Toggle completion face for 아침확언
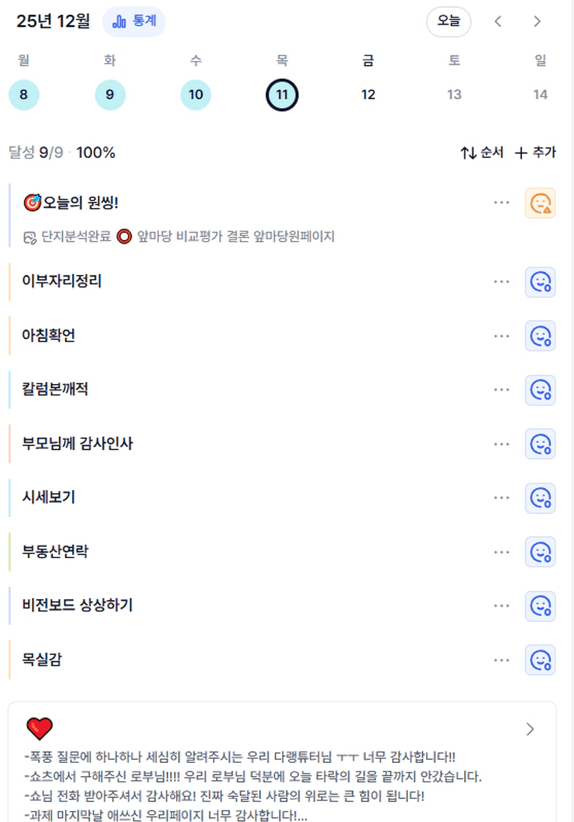This screenshot has width=574, height=822. click(540, 336)
